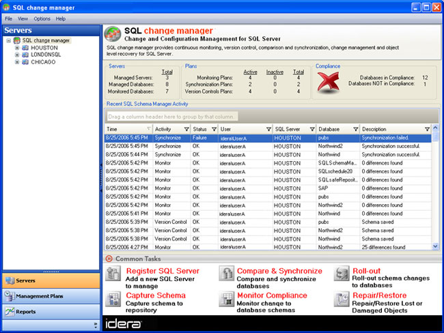Screen dimensions: 444x333
Task: Expand the LONDONSQL server node
Action: point(17,55)
